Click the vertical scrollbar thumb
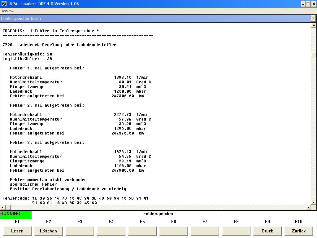The width and height of the screenshot is (317, 238). [x=313, y=55]
